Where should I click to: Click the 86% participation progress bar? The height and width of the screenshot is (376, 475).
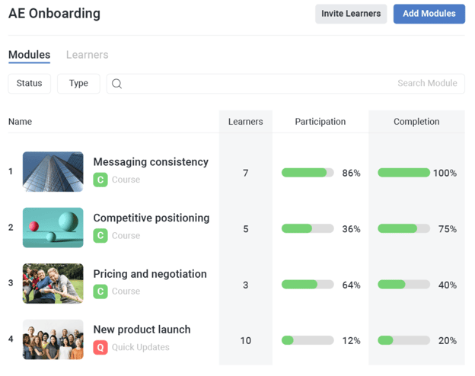pyautogui.click(x=308, y=173)
